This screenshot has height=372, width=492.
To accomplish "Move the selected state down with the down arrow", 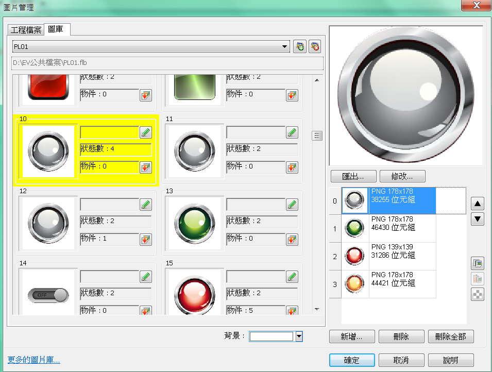I will tap(478, 219).
